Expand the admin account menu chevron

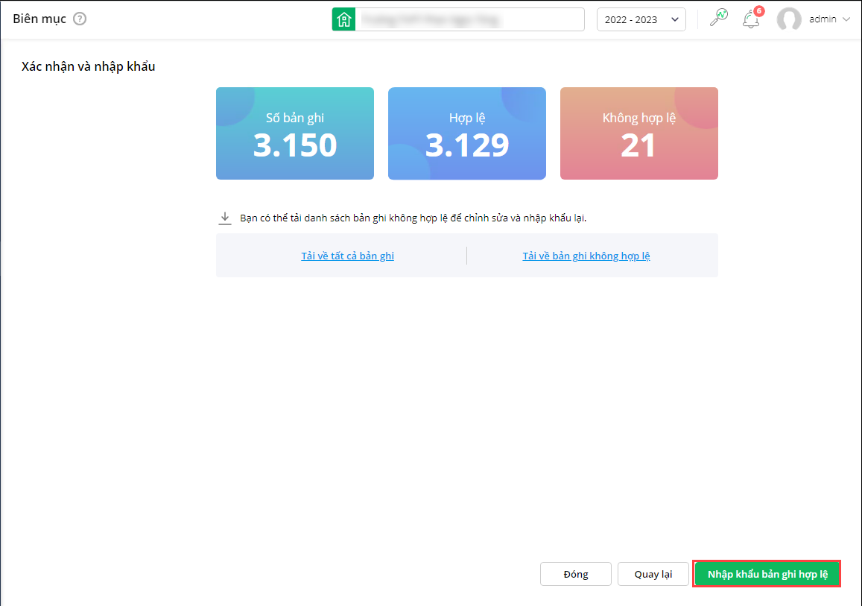[x=846, y=19]
